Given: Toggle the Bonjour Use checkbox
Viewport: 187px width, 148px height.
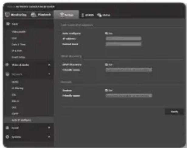Looking at the screenshot, I should (x=106, y=90).
